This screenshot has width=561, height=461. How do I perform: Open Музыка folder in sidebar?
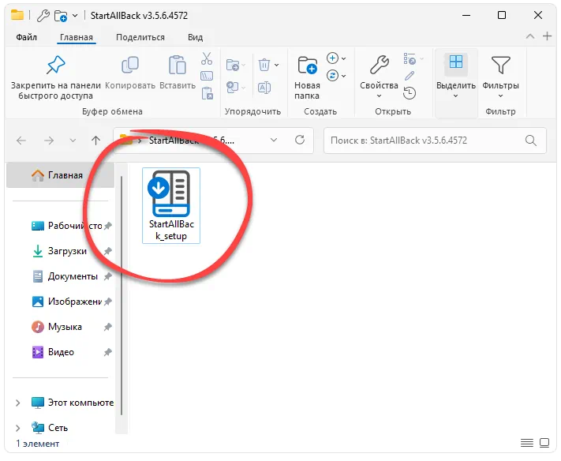(72, 327)
